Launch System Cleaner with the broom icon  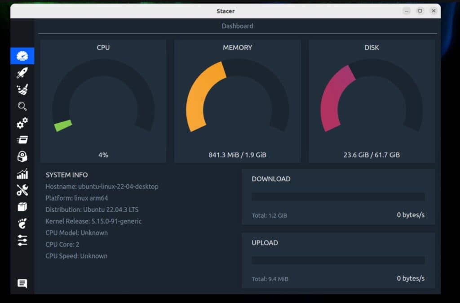[22, 89]
